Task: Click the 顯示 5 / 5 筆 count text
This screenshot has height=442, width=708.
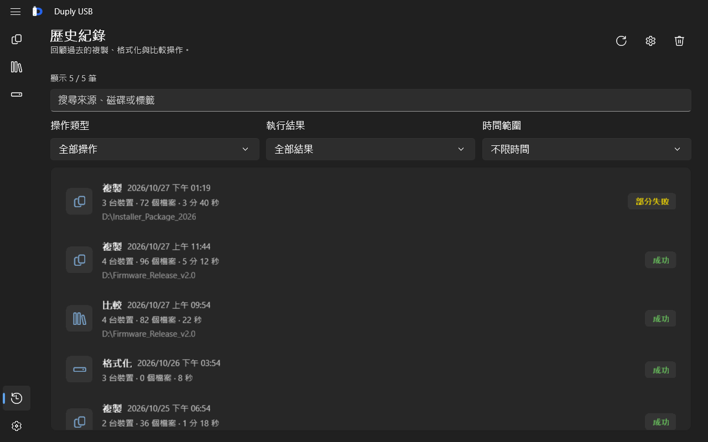Action: click(74, 78)
